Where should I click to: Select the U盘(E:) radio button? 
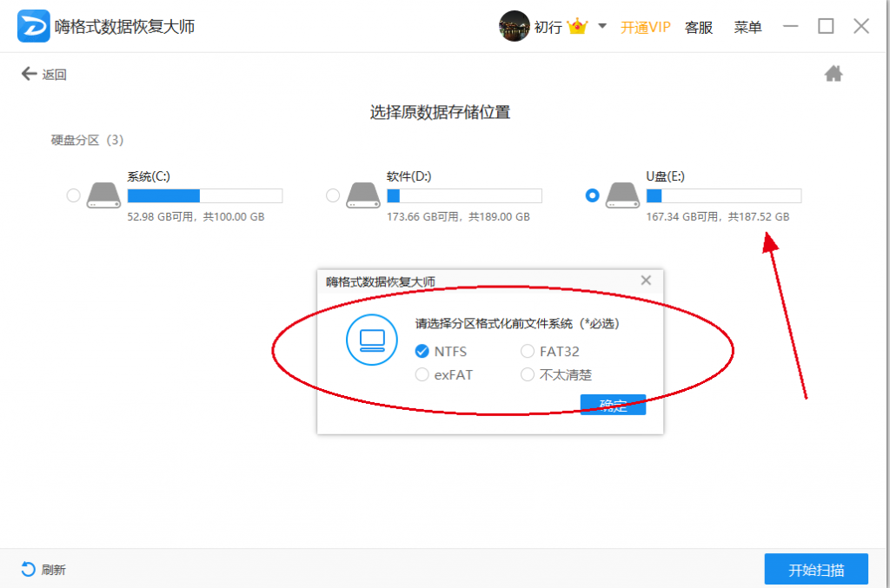click(x=592, y=195)
